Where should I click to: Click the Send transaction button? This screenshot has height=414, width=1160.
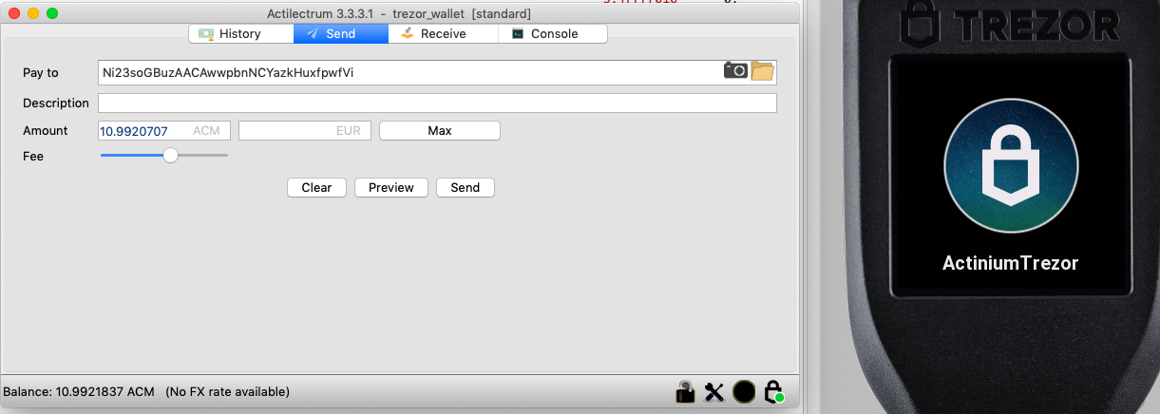(x=466, y=187)
